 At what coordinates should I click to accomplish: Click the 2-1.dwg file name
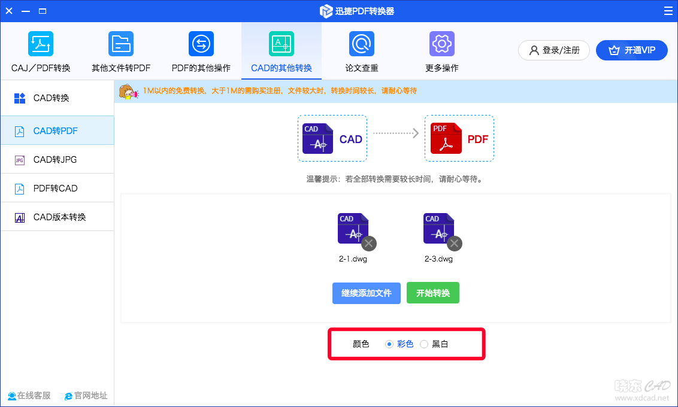pos(353,259)
